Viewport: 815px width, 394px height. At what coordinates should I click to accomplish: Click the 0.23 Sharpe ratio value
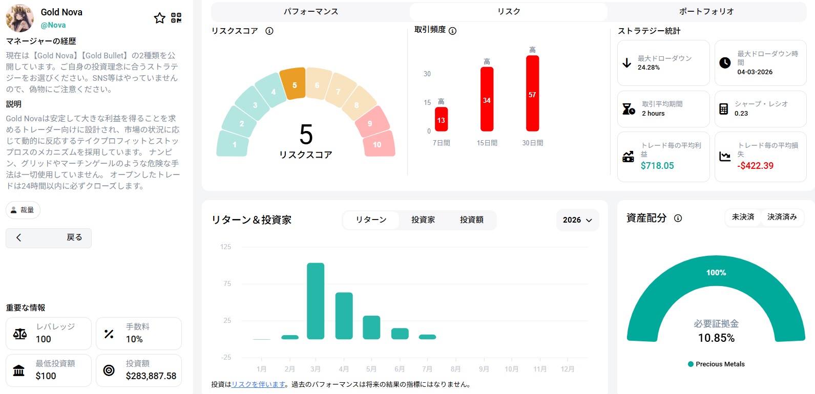pos(741,114)
